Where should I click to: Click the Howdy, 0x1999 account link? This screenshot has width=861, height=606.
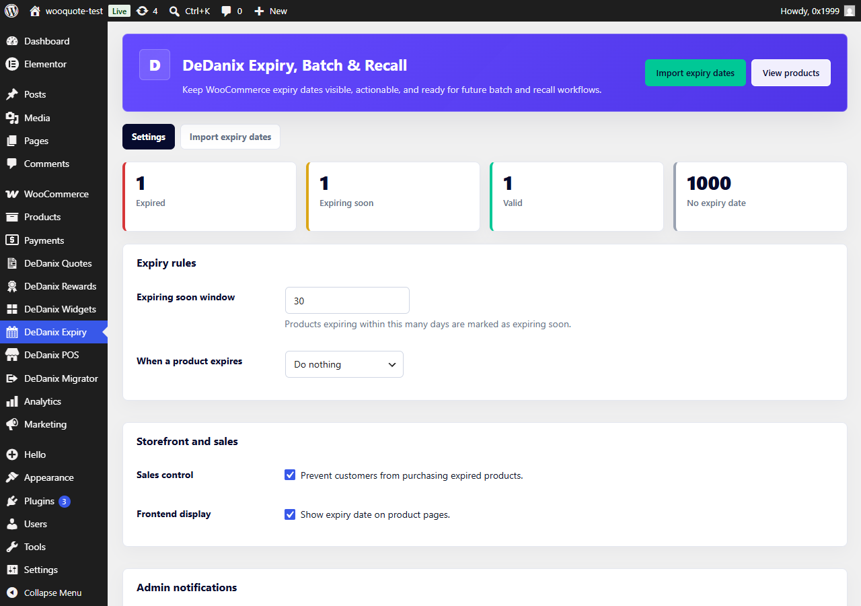click(817, 11)
